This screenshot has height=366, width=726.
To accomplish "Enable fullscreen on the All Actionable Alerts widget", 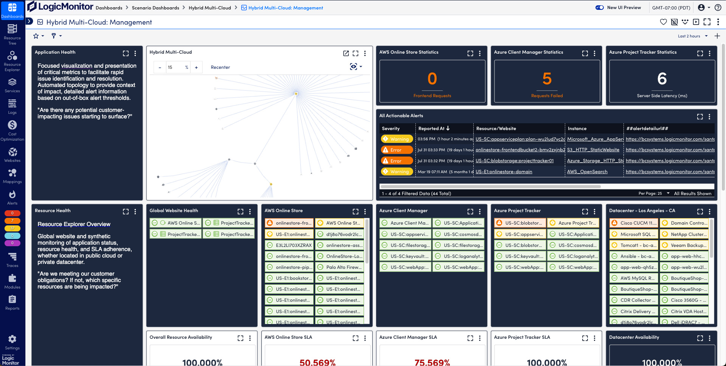I will [x=700, y=116].
